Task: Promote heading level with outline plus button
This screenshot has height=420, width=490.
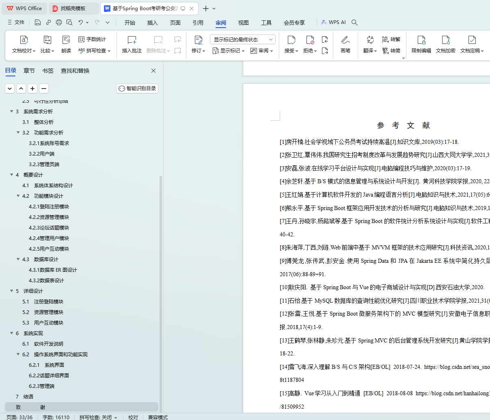Action: click(x=32, y=89)
